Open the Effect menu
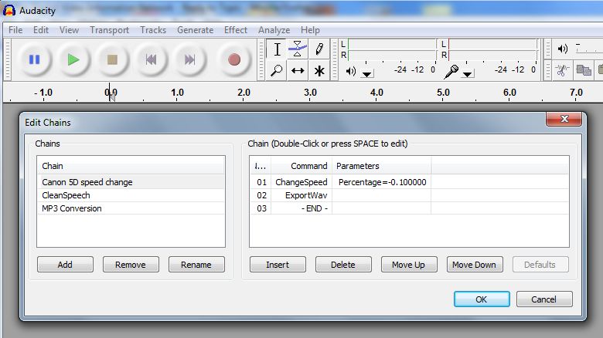This screenshot has height=338, width=603. pyautogui.click(x=236, y=30)
